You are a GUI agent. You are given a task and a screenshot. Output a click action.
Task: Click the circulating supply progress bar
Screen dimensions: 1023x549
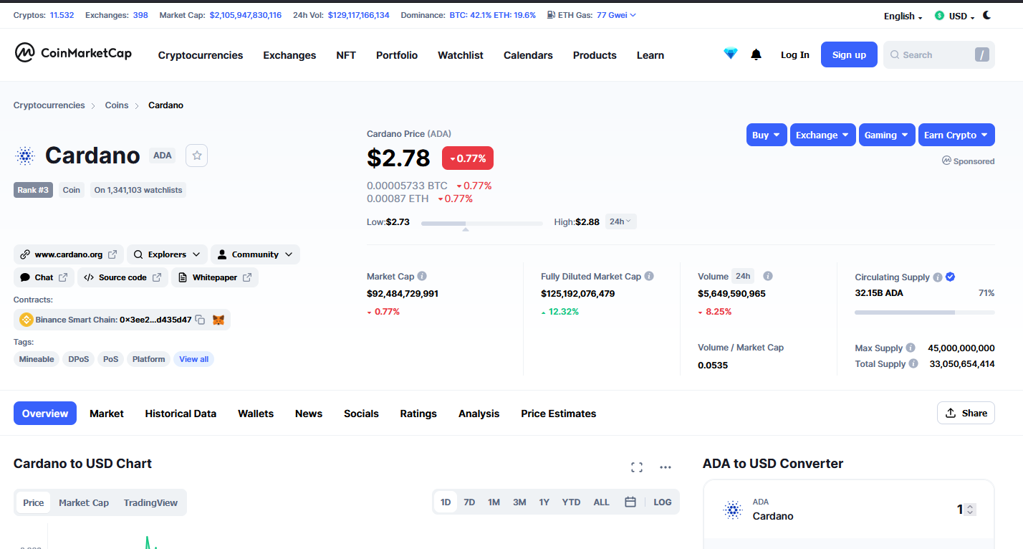(x=924, y=312)
